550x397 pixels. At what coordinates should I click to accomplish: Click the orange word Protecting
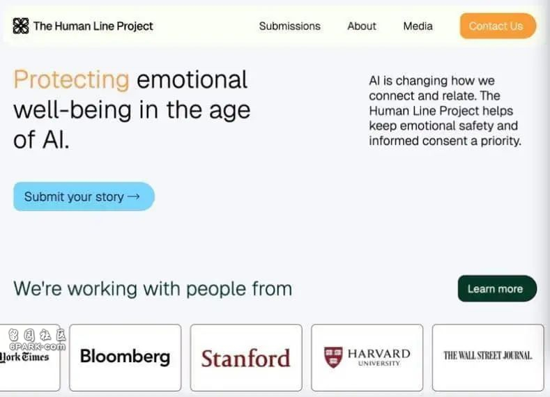(72, 80)
